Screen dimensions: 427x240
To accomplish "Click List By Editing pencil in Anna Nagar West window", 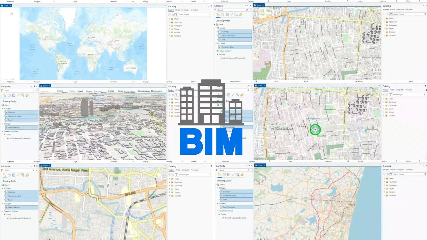I will 18,175.
